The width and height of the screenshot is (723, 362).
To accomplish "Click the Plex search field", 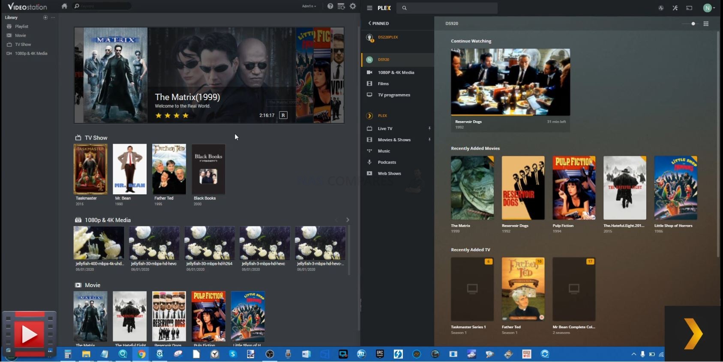I will click(x=447, y=8).
